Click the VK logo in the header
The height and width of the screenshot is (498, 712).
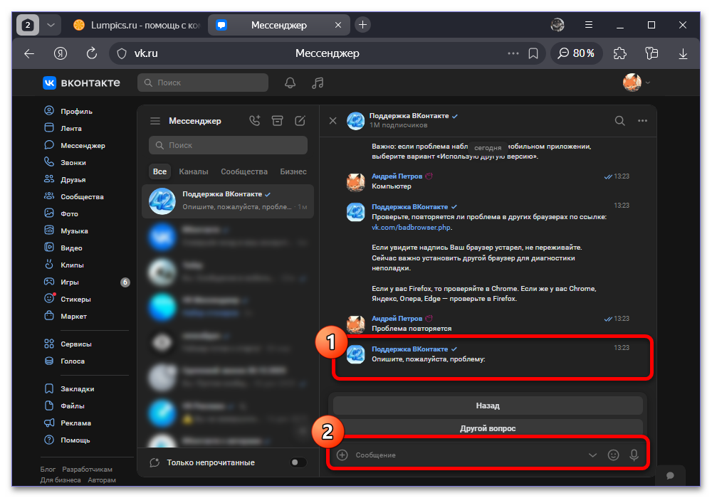[81, 83]
